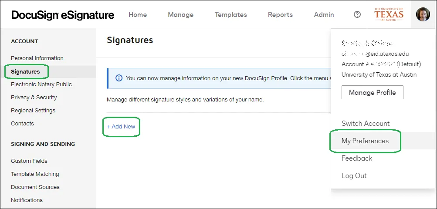The image size is (437, 209).
Task: Click the Account number (Default) text
Action: 381,64
